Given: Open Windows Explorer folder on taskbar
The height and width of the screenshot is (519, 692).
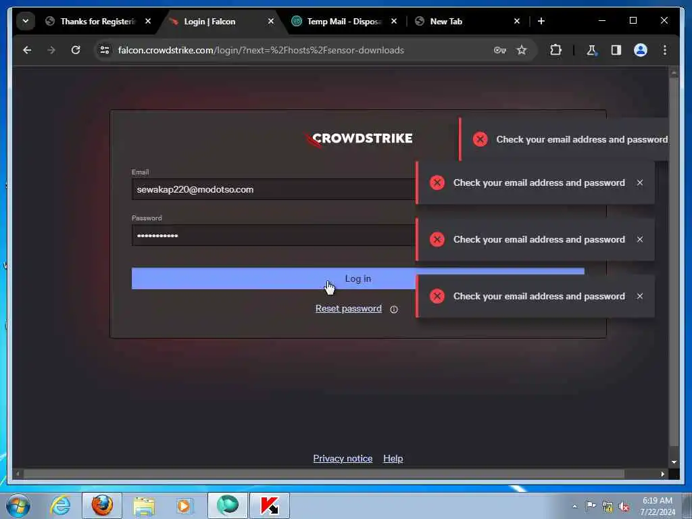Looking at the screenshot, I should tap(145, 505).
